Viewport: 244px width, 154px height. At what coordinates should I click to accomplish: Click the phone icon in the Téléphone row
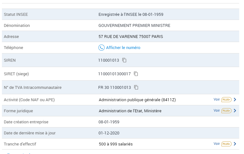101,47
